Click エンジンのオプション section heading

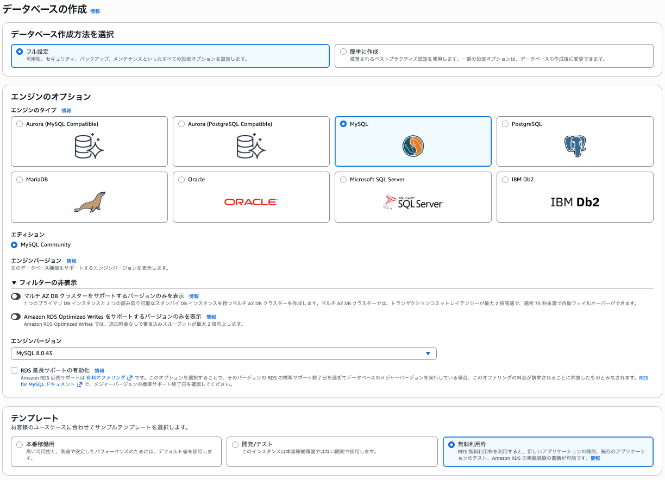tap(51, 97)
